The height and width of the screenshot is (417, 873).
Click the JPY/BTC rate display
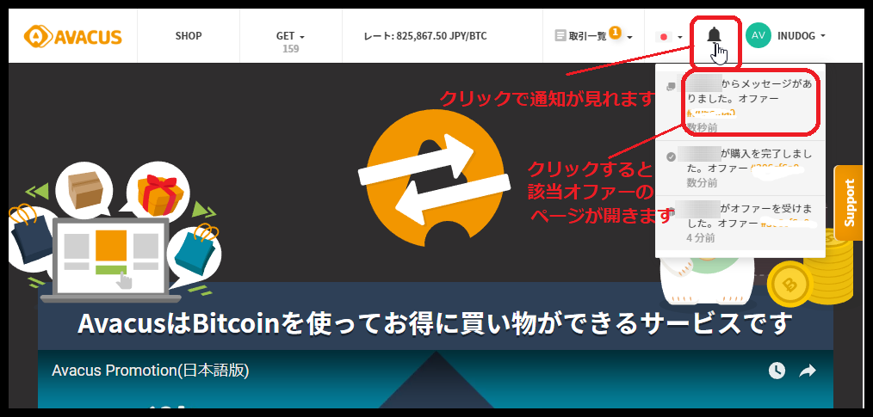point(424,36)
